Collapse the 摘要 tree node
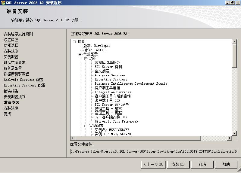This screenshot has width=241, height=173. (74, 42)
